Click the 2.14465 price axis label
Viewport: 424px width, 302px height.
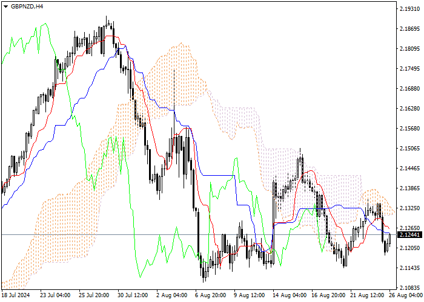click(409, 169)
